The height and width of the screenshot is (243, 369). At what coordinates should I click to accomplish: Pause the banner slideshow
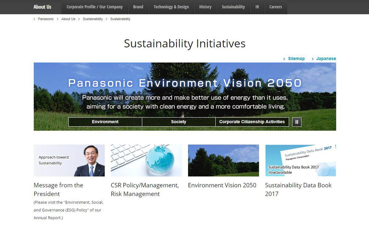tap(297, 122)
